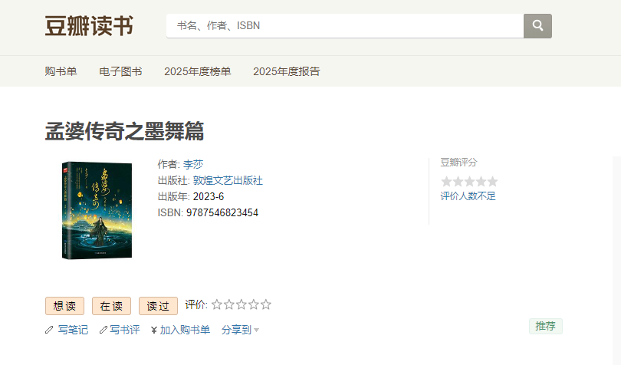
Task: Rate the book five stars
Action: (266, 304)
